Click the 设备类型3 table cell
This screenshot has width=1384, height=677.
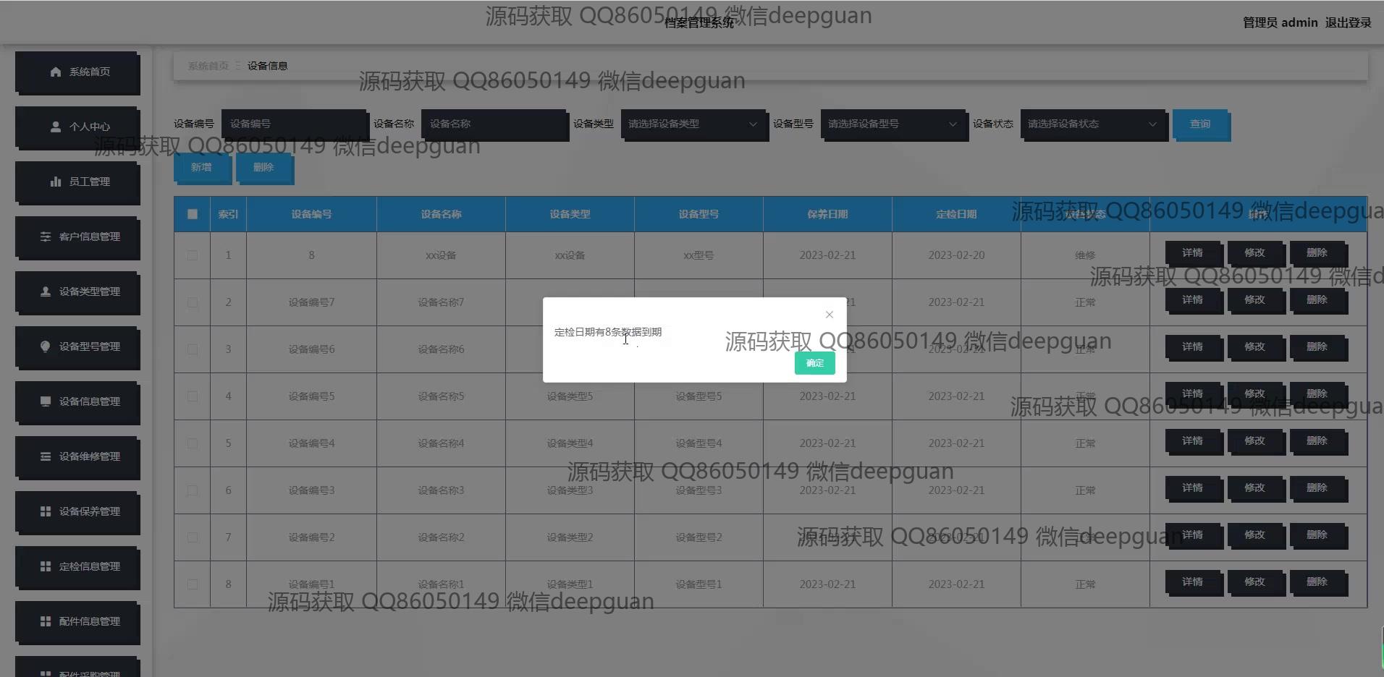click(570, 490)
